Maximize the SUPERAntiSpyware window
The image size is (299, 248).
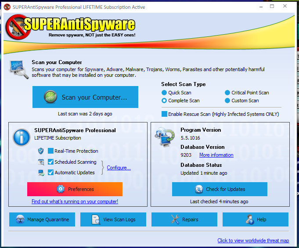(x=272, y=6)
